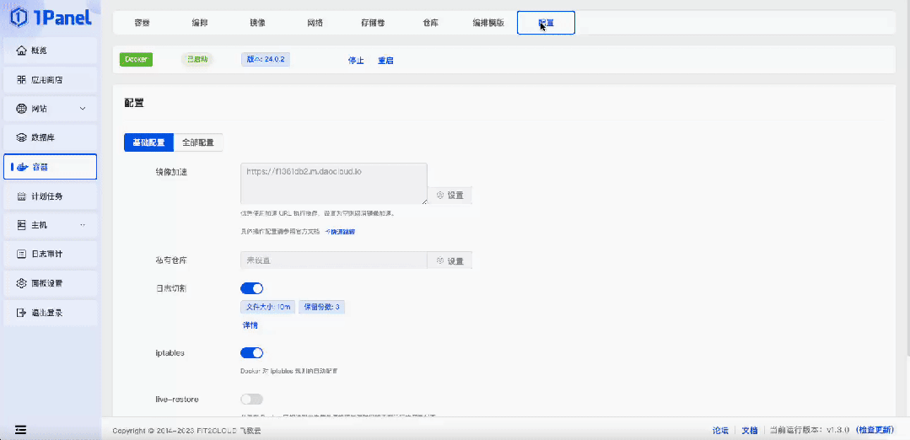
Task: Click the 日志切割 label
Action: pos(171,288)
